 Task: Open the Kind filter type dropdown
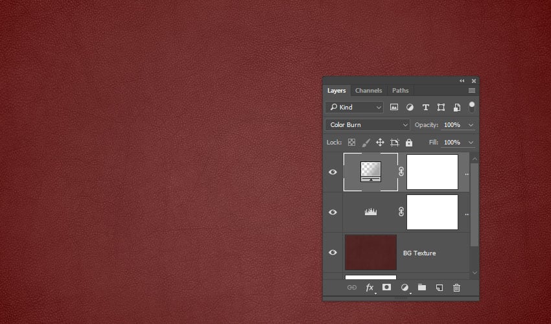click(x=355, y=107)
